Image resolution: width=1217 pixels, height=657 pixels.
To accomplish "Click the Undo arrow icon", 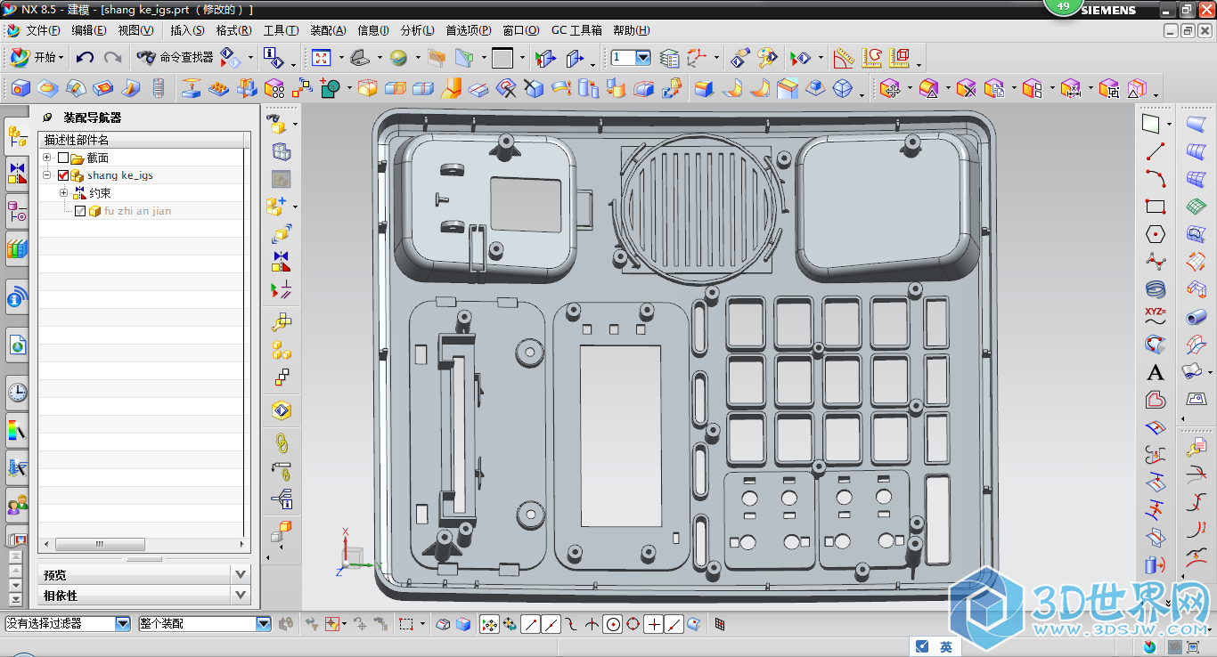I will click(85, 58).
